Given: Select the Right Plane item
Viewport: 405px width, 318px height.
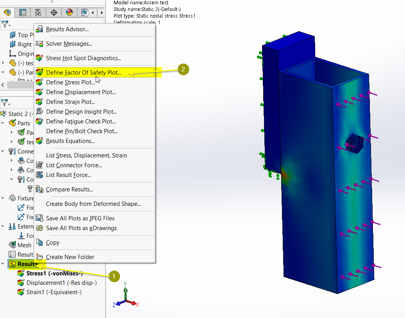Looking at the screenshot, I should coord(21,45).
